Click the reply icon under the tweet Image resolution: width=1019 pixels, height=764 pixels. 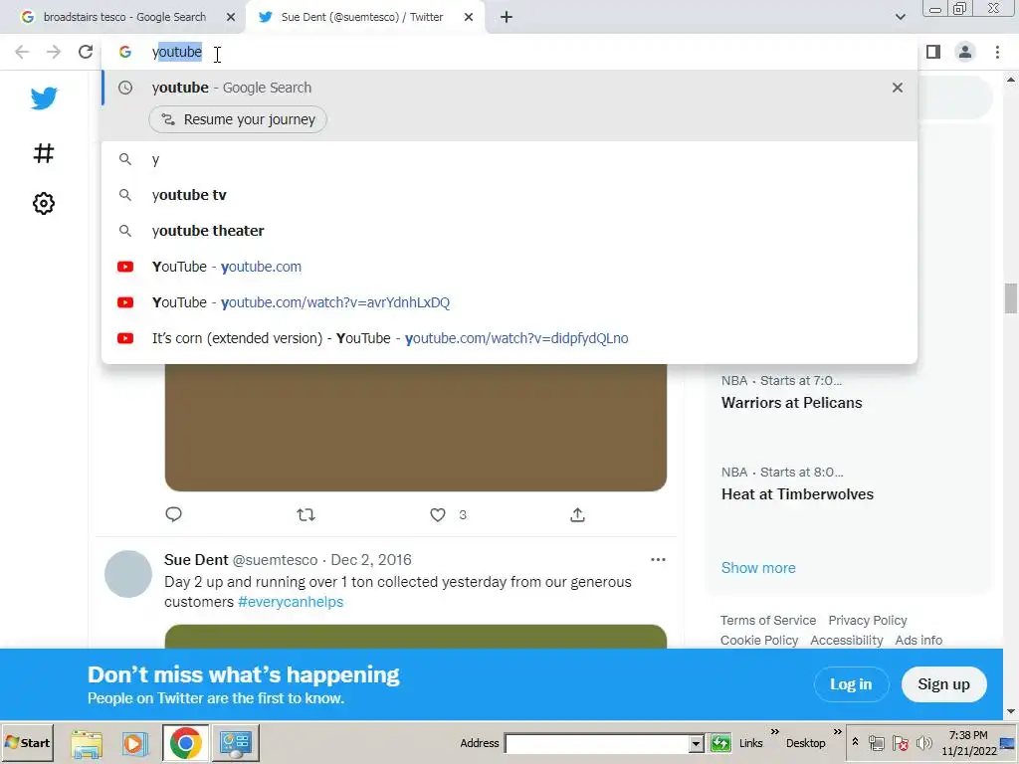[x=173, y=514]
